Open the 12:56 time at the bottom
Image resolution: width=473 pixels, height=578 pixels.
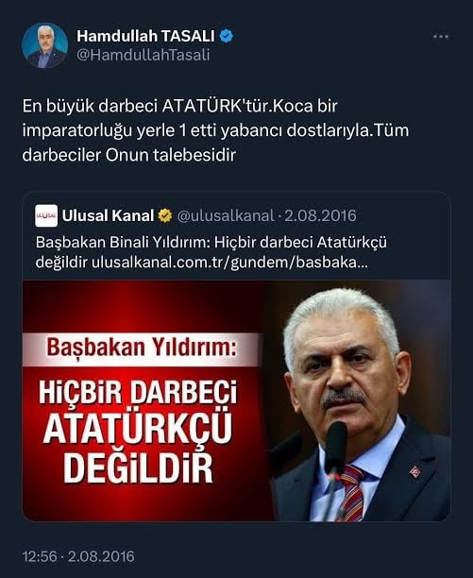40,556
